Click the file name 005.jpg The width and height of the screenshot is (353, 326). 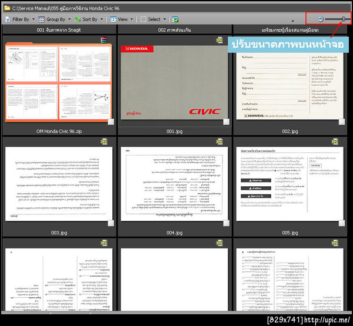coord(290,233)
